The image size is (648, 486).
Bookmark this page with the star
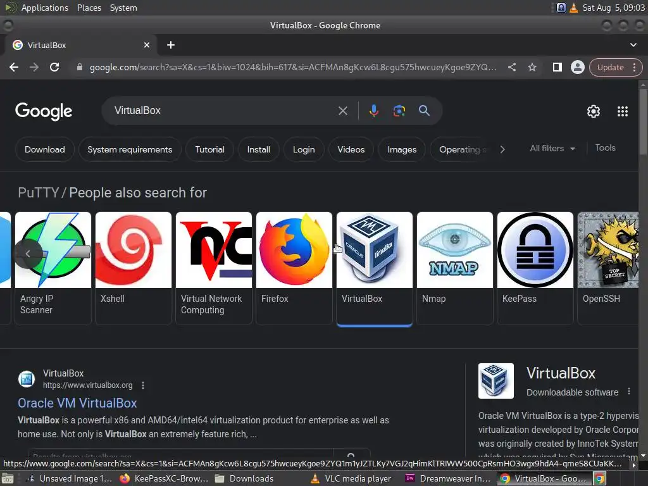[532, 67]
